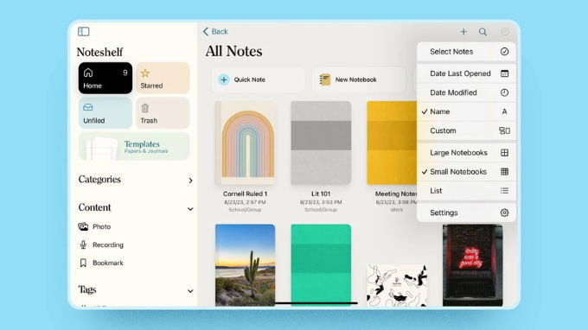Screen dimensions: 588x330
Task: Click the Custom arrangement icon
Action: click(504, 130)
